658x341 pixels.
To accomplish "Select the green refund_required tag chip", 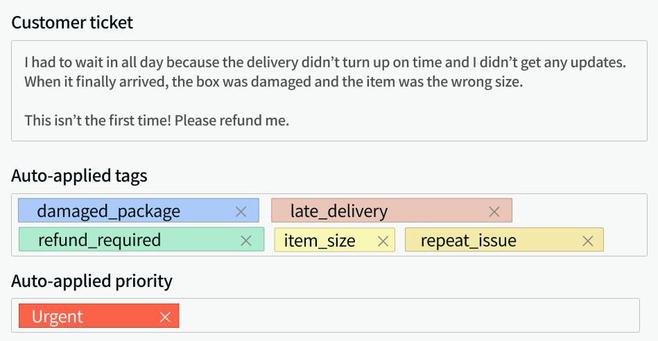I will pos(100,241).
